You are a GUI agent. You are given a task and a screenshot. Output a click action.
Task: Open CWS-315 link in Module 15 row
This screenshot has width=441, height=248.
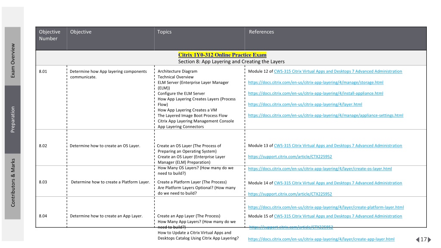click(x=338, y=216)
